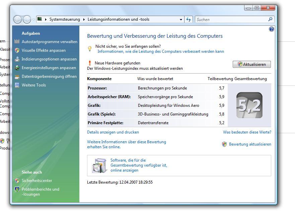Open Datenträgerbereinigung öffnen
The width and height of the screenshot is (295, 217).
click(x=49, y=76)
